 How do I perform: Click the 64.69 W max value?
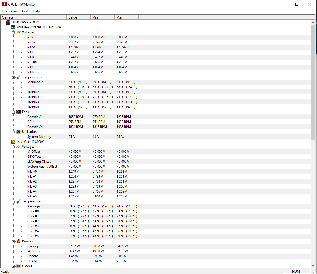coord(122,246)
